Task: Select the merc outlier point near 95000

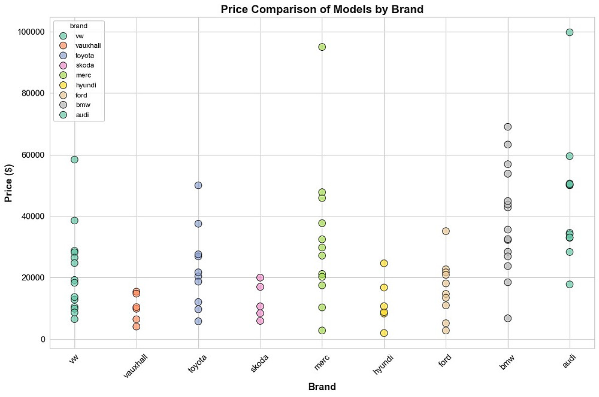Action: (322, 47)
